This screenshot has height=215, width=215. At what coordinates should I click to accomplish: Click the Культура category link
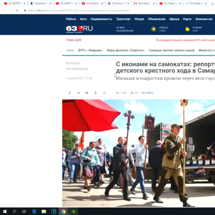(x=73, y=63)
